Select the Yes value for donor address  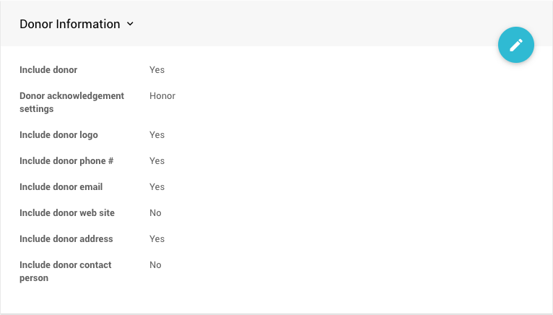click(157, 239)
